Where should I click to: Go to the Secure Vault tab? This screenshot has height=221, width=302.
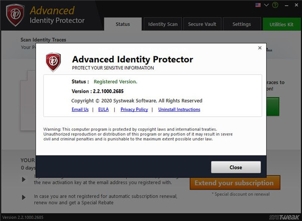pos(201,24)
